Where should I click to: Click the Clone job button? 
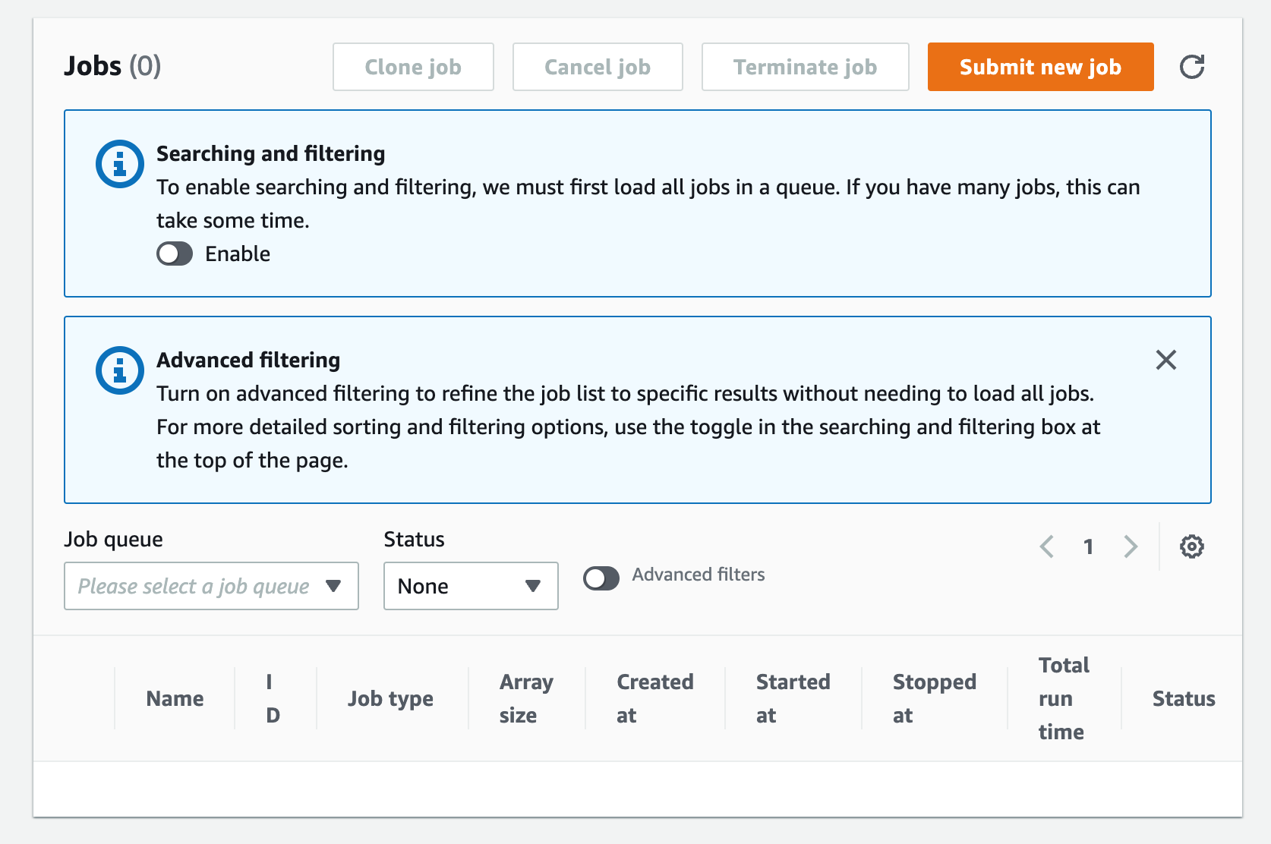[413, 67]
